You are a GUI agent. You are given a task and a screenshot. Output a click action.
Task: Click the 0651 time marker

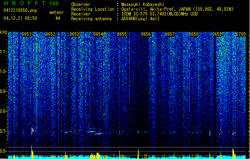pyautogui.click(x=27, y=34)
